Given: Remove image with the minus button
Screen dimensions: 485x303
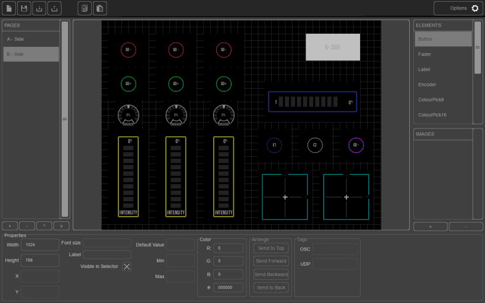Looking at the screenshot, I should coord(465,227).
